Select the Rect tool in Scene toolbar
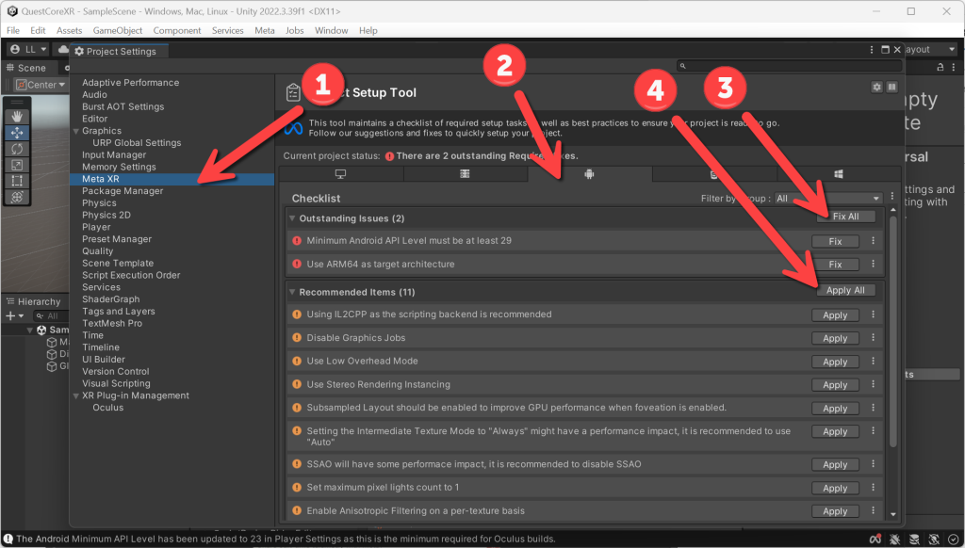Viewport: 965px width, 548px height. click(x=17, y=180)
